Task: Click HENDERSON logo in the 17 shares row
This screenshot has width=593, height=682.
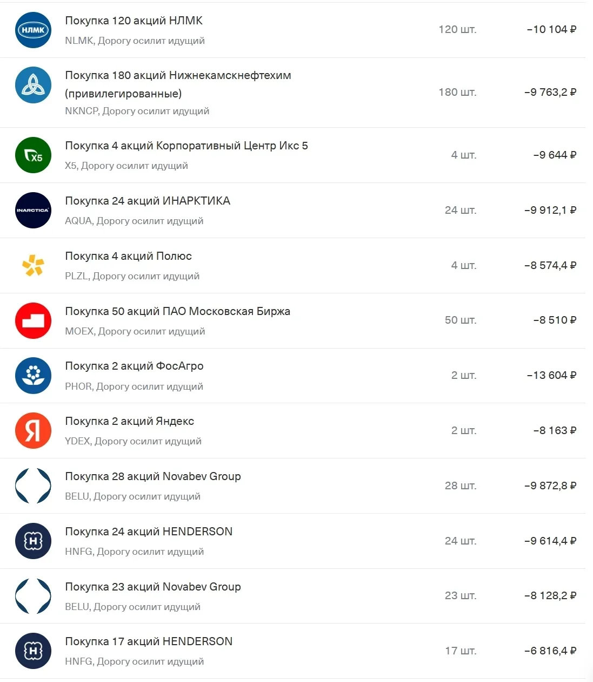Action: coord(33,651)
